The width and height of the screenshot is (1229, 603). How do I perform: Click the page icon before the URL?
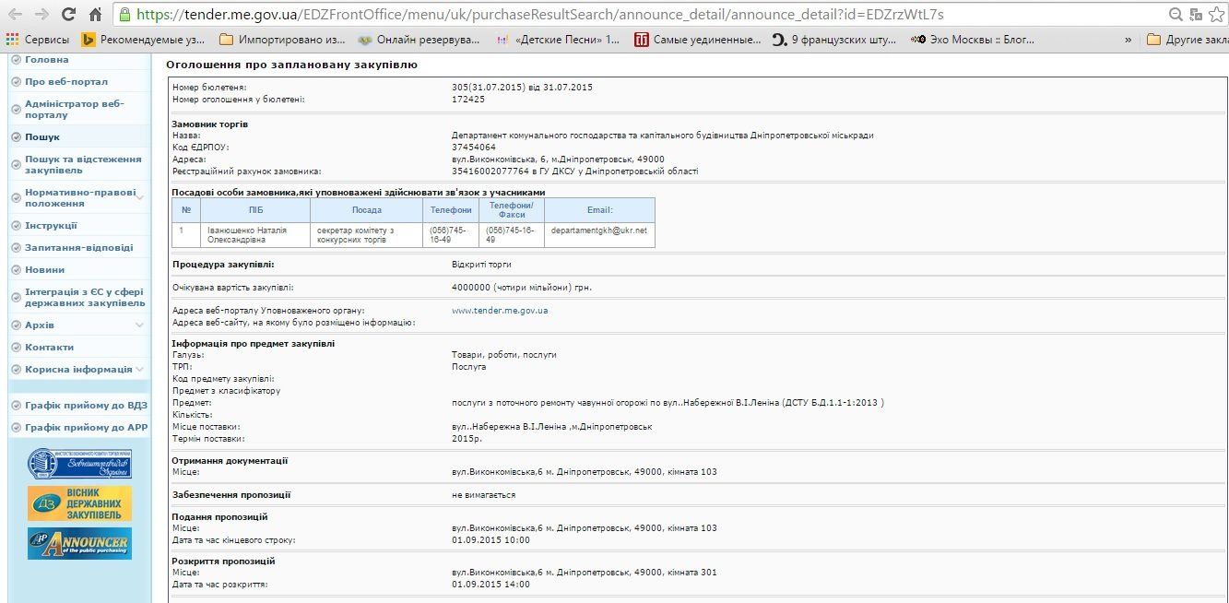pos(123,14)
